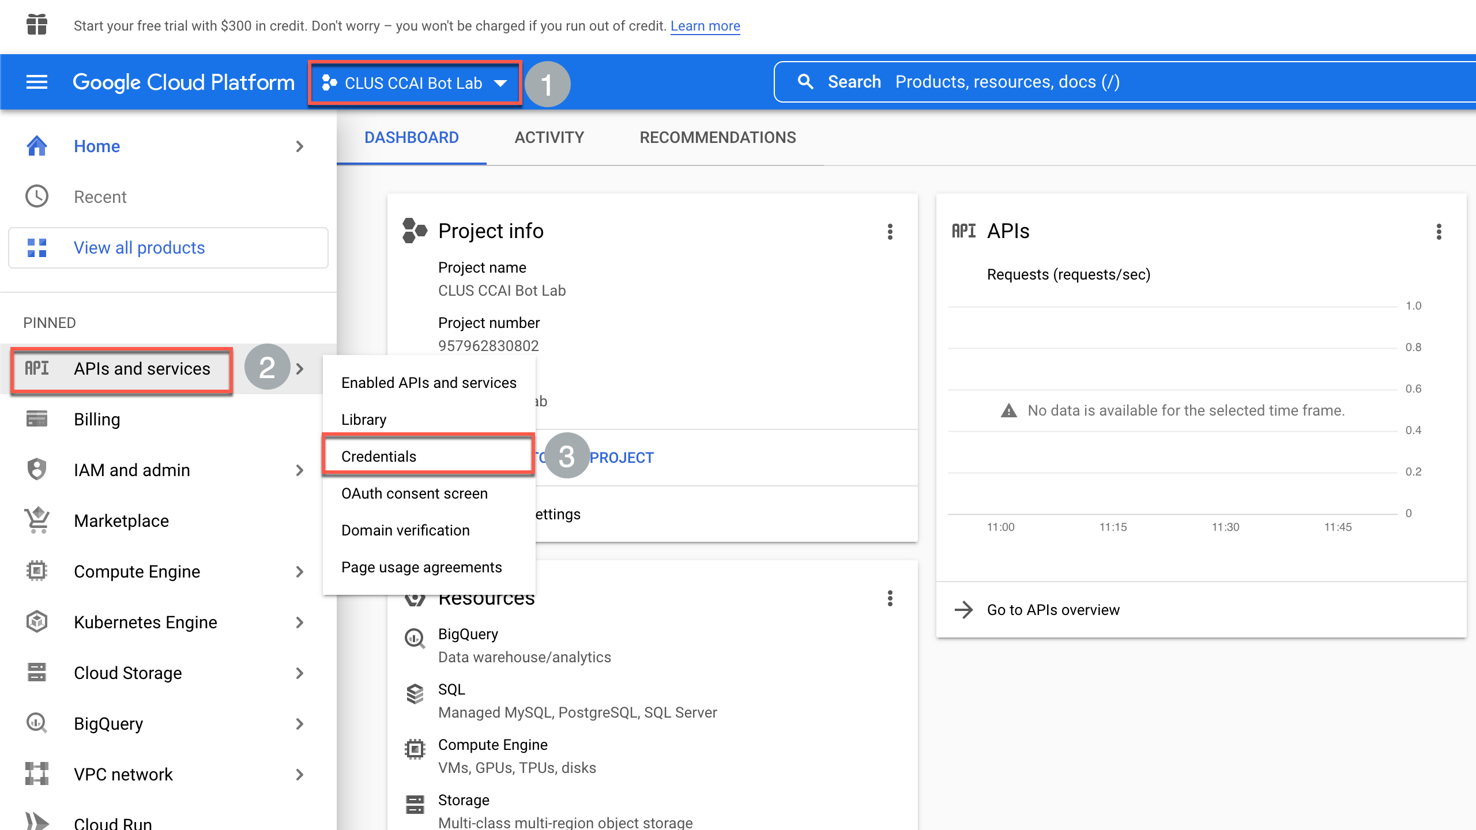Click the Marketplace cart icon
Screen dimensions: 1476x830
(37, 520)
